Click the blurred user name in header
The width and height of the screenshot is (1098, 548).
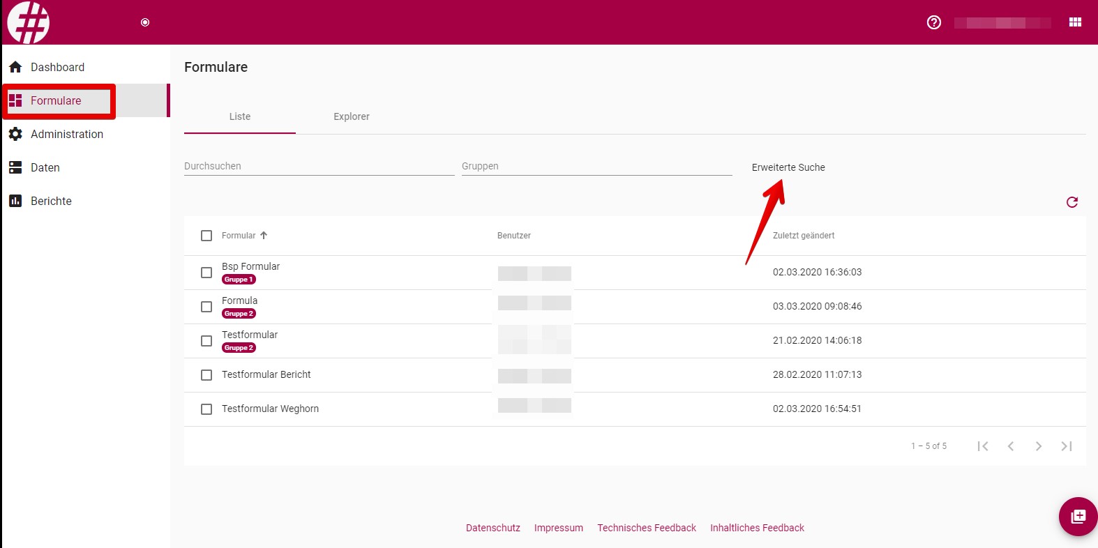click(1002, 23)
